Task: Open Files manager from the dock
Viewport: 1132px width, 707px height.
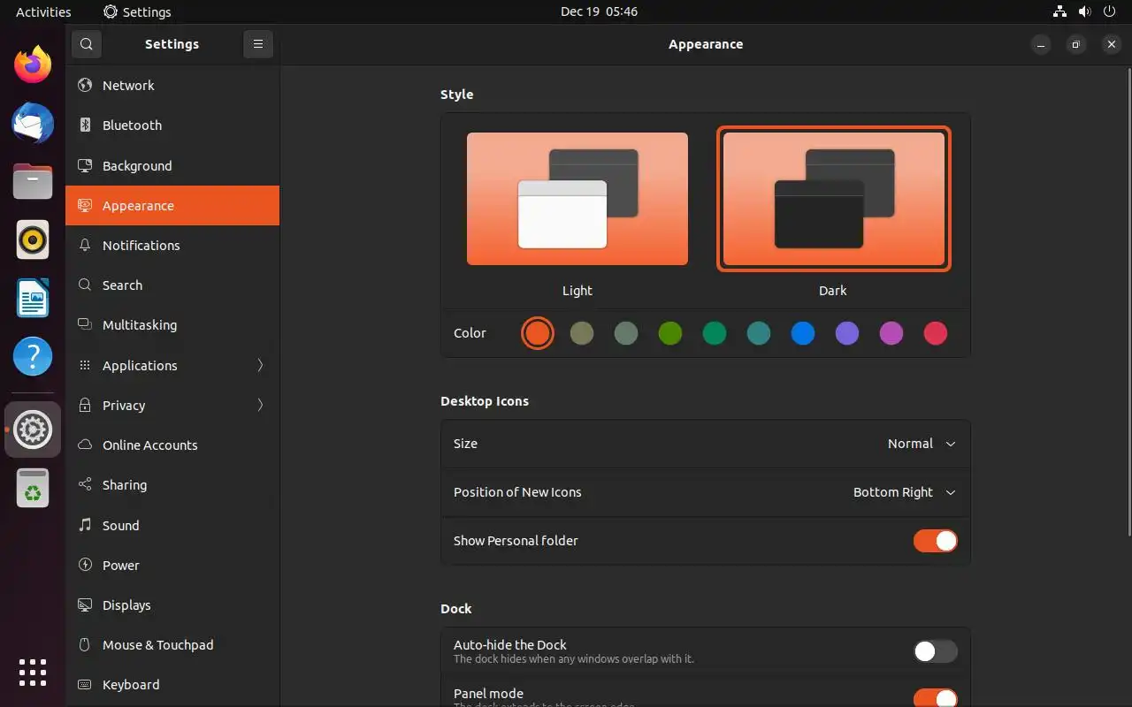Action: pyautogui.click(x=33, y=181)
